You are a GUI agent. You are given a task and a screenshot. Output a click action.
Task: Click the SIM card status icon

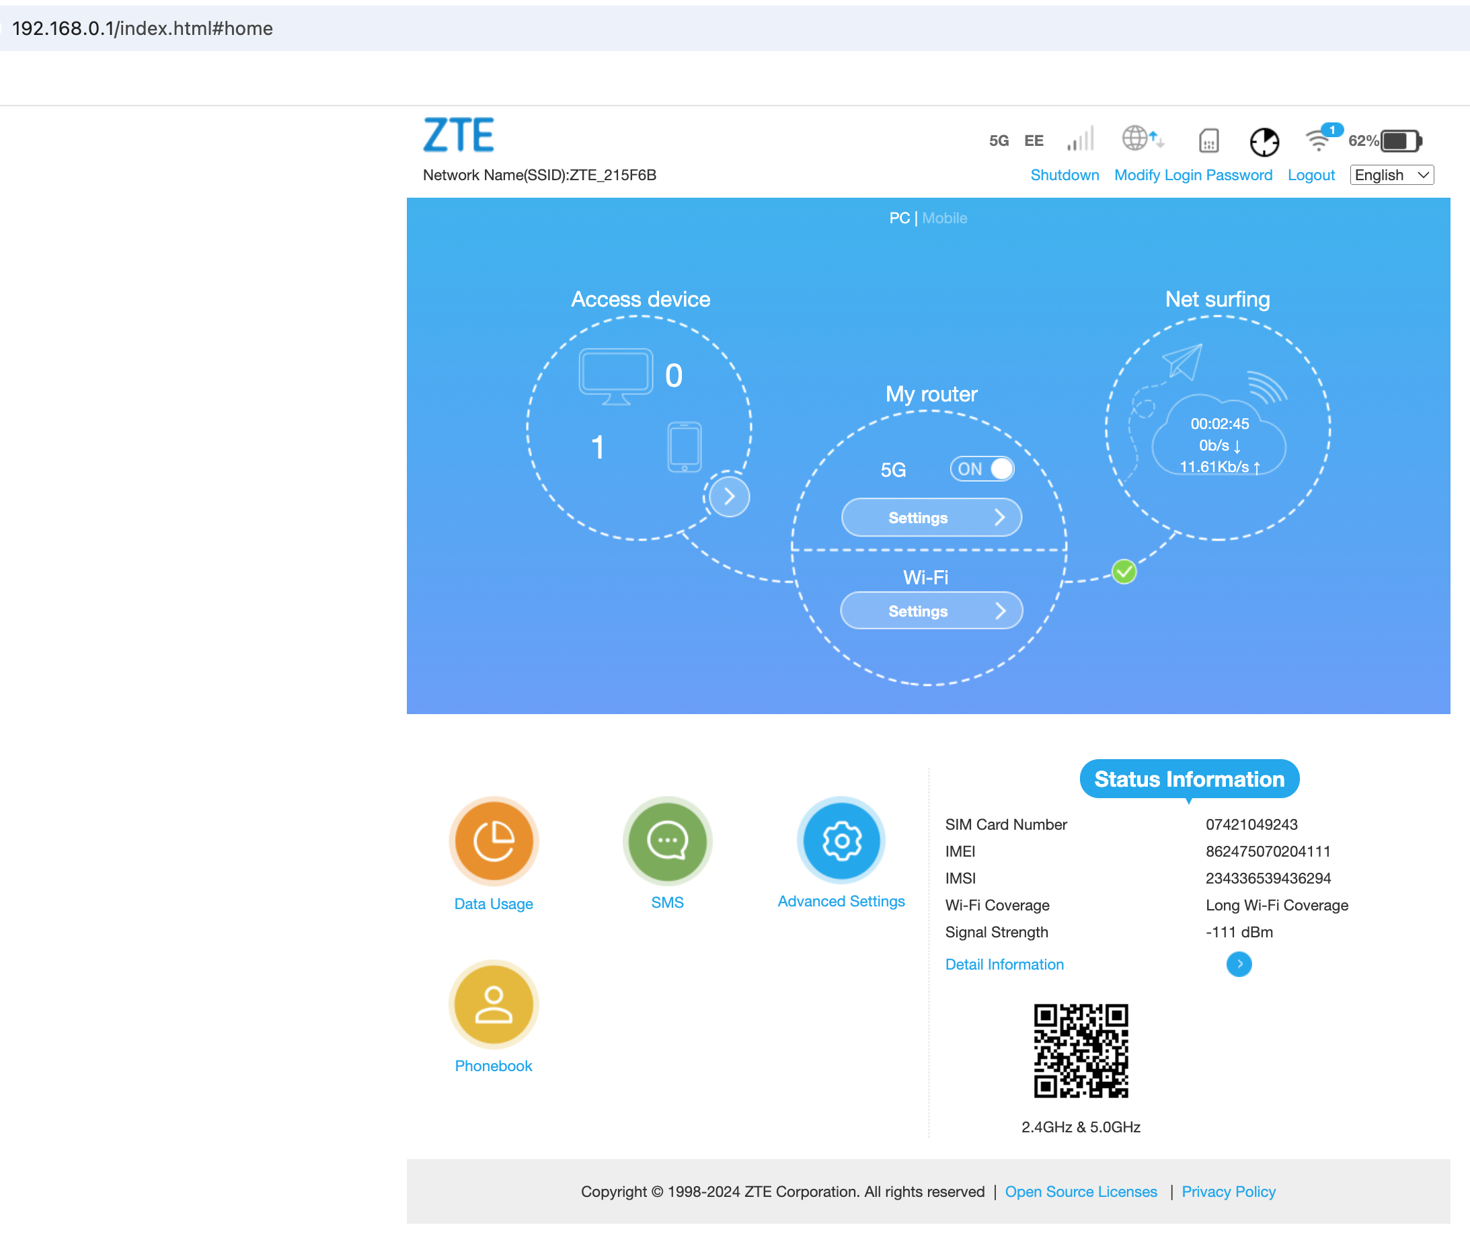click(1208, 141)
